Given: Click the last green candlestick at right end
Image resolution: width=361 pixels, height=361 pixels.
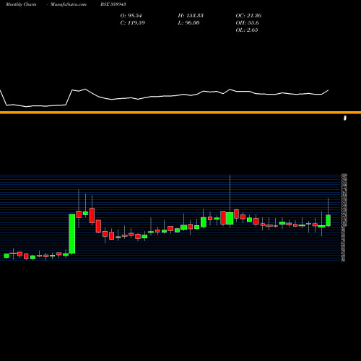Looking at the screenshot, I should coord(329,220).
